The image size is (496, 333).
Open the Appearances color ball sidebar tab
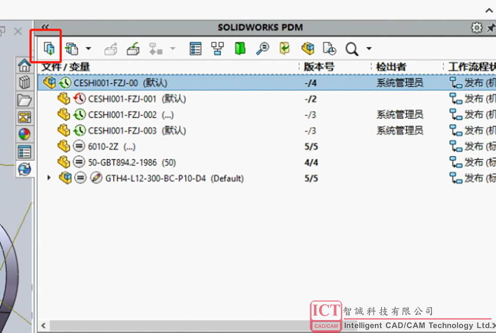click(x=25, y=134)
